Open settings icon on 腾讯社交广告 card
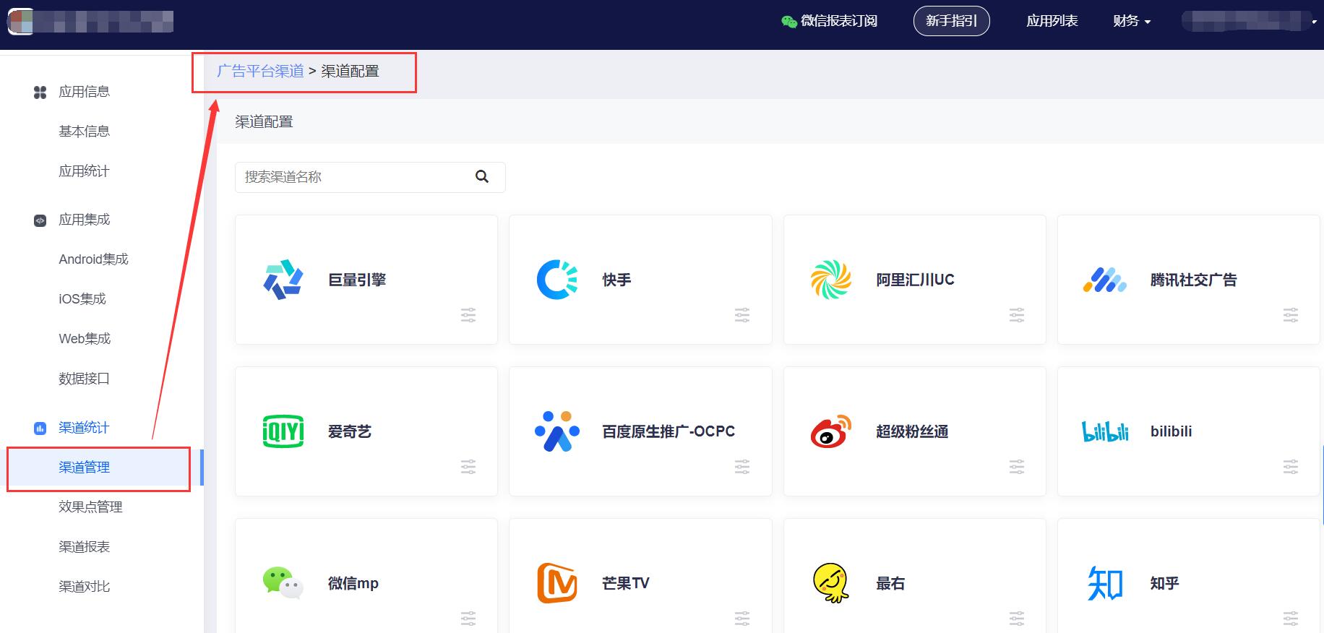1324x633 pixels. tap(1291, 315)
